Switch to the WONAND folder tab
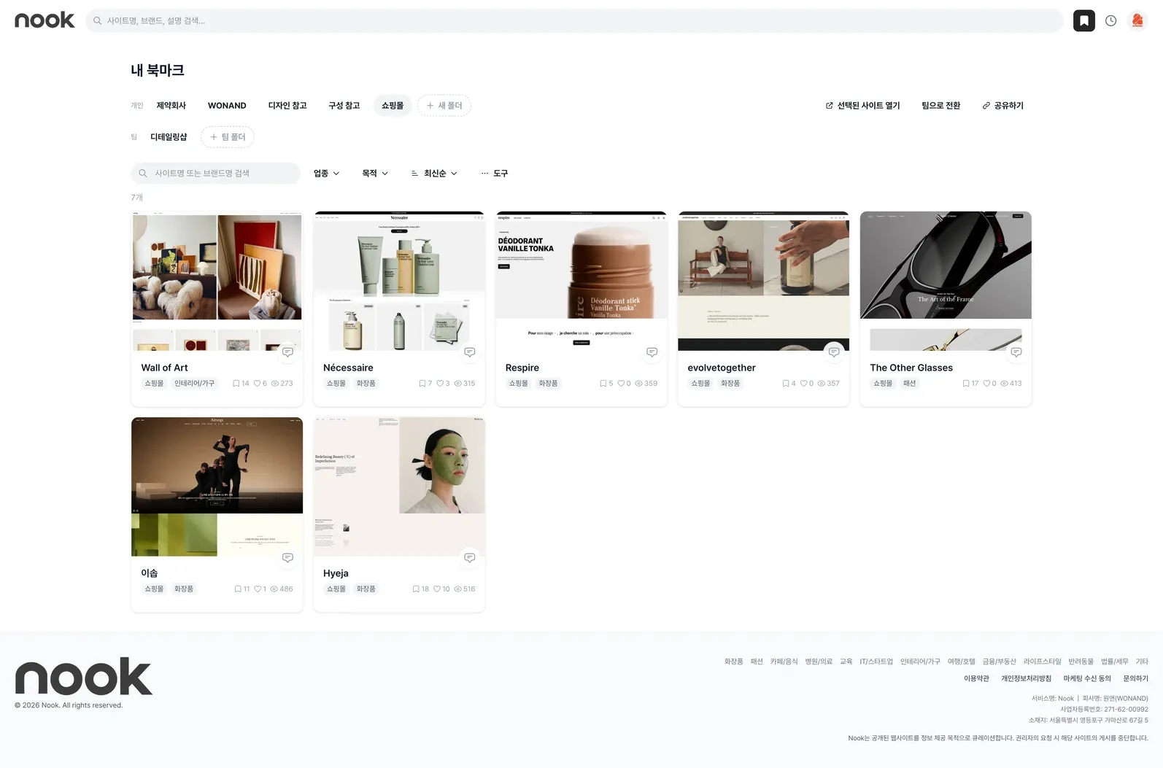 [227, 106]
